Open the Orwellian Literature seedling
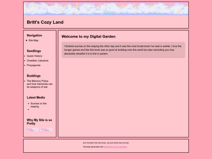The width and height of the screenshot is (212, 159). (x=38, y=60)
